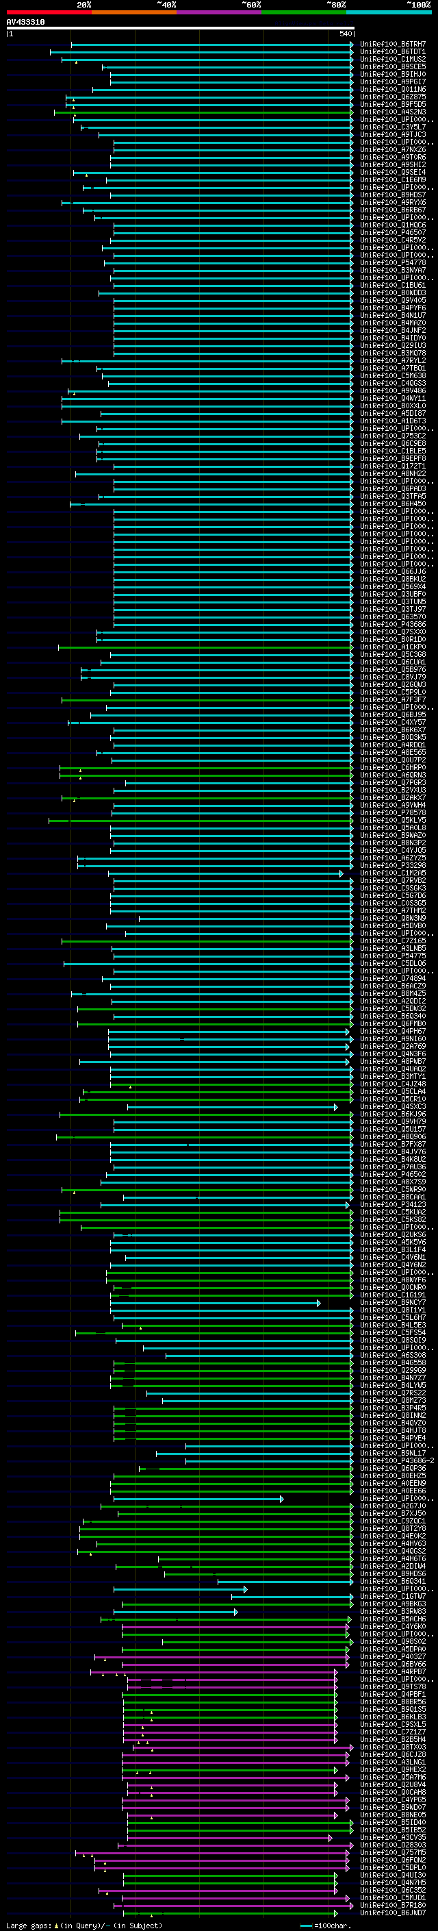Select hit label UniRef100_Q7RVB2
Screen dimensions: 438x1931
393,881
